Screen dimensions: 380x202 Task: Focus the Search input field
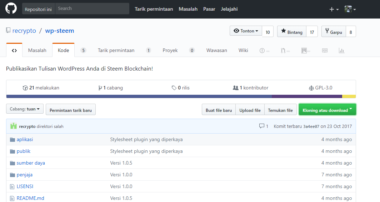pyautogui.click(x=92, y=9)
